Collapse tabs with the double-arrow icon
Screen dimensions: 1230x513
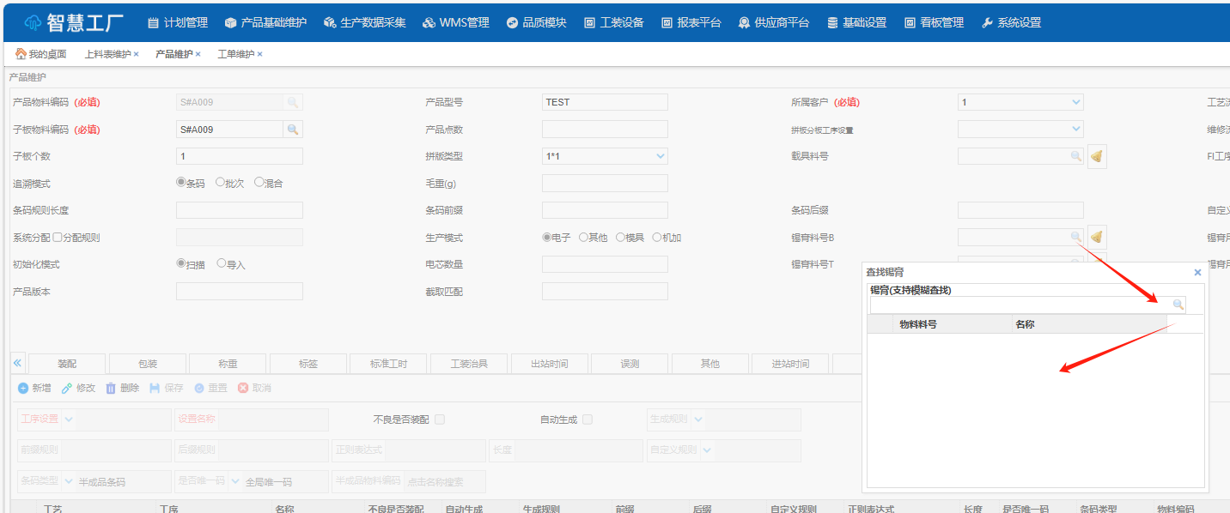pyautogui.click(x=17, y=363)
